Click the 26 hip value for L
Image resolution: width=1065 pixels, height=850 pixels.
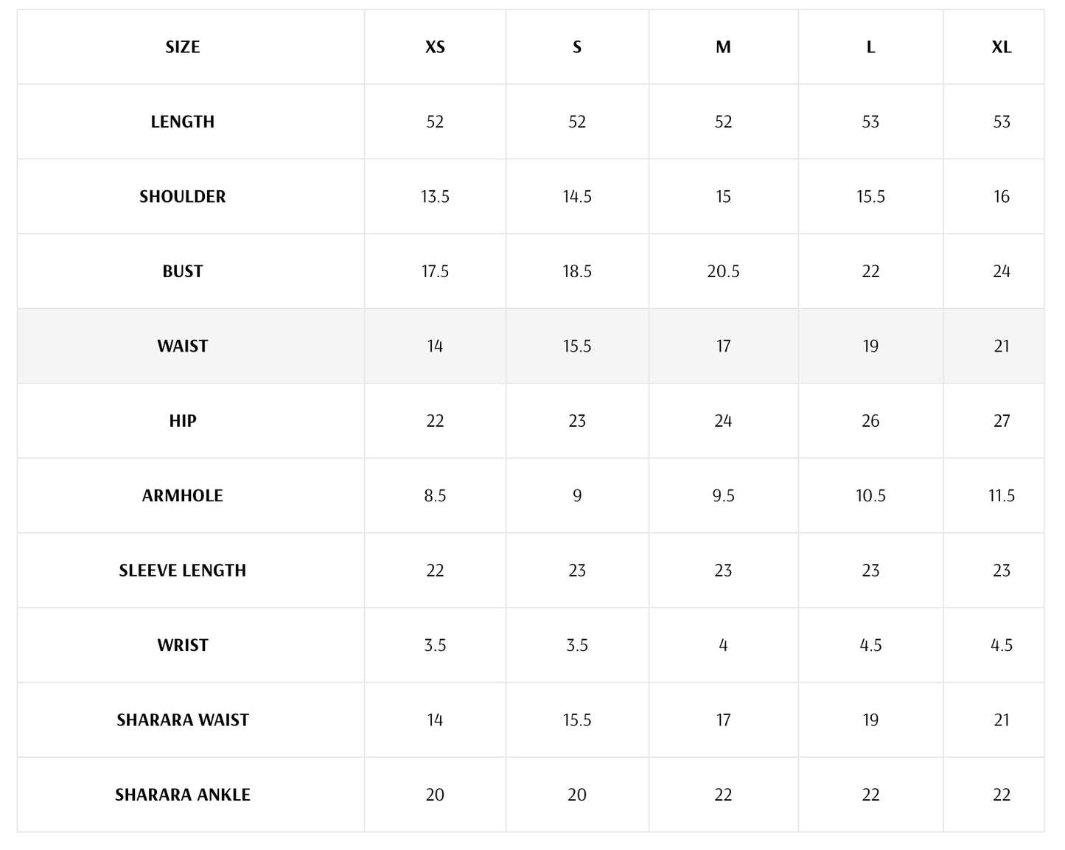click(870, 421)
